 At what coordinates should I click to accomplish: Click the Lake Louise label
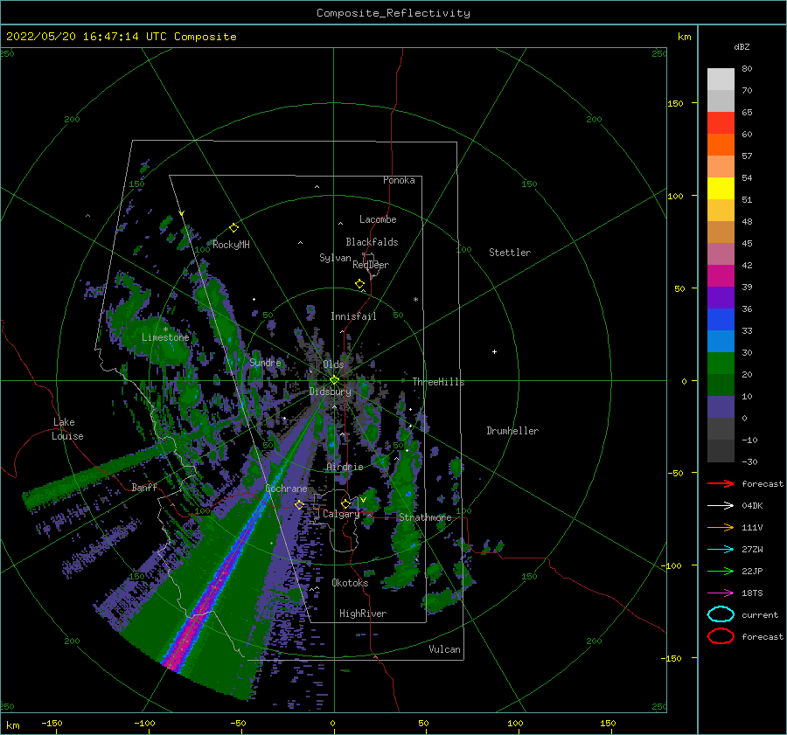pos(67,429)
